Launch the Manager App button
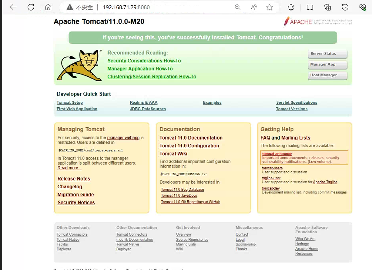This screenshot has width=372, height=270. 328,64
